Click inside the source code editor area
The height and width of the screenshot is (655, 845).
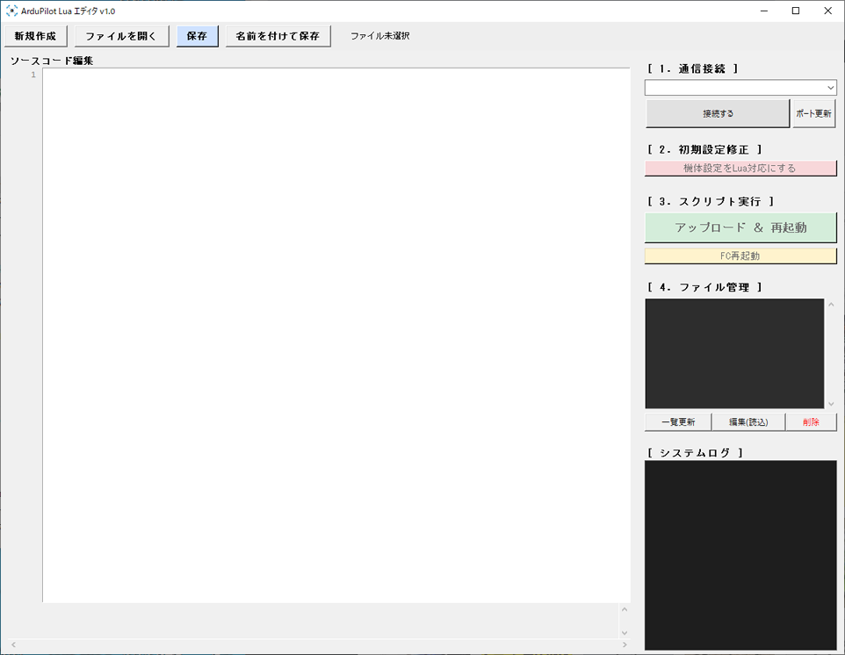tap(334, 334)
